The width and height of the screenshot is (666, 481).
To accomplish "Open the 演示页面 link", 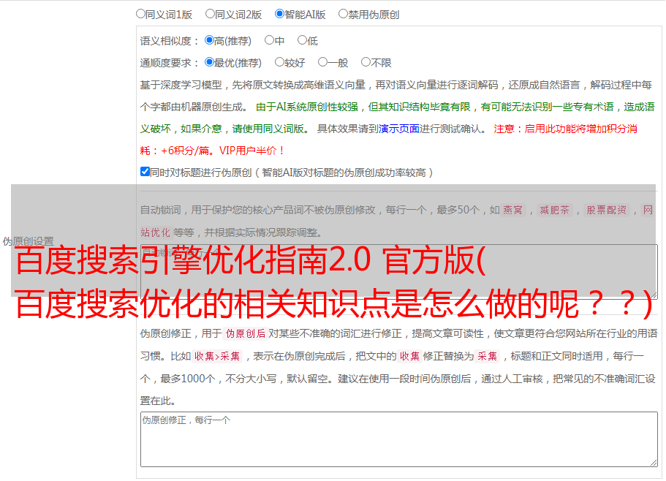I will tap(398, 129).
